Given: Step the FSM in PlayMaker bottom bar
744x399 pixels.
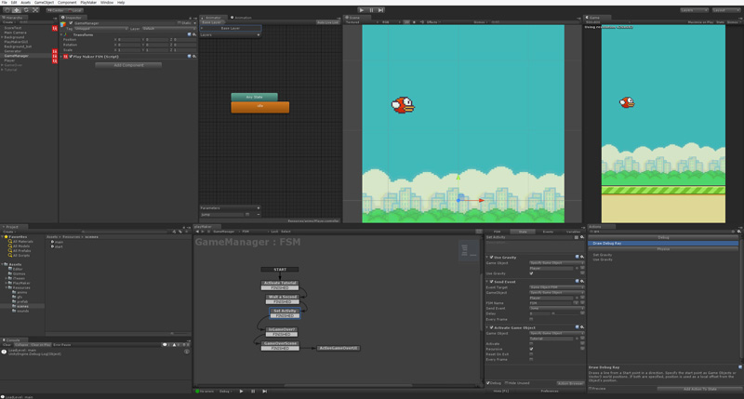Looking at the screenshot, I should (x=264, y=392).
